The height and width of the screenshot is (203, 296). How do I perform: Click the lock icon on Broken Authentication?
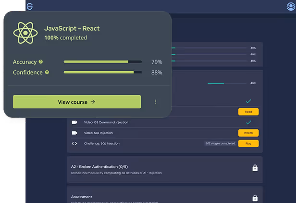tap(255, 168)
